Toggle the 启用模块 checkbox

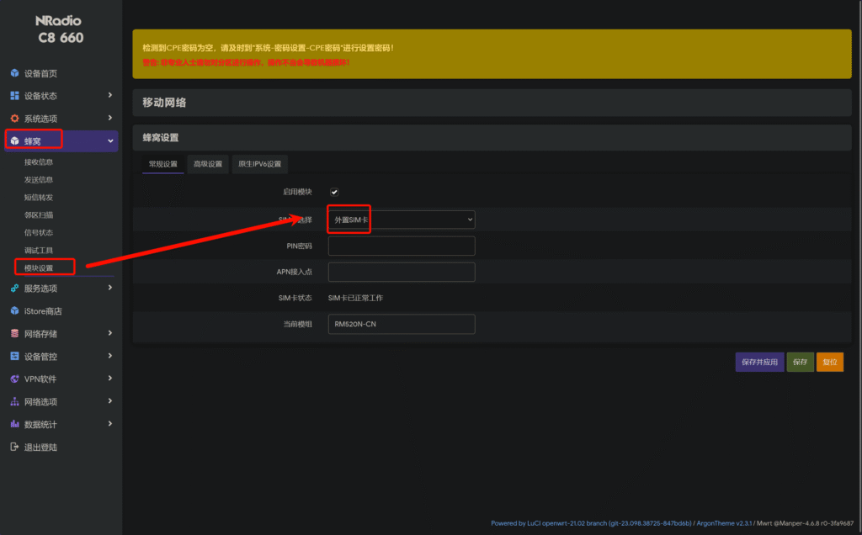click(334, 192)
